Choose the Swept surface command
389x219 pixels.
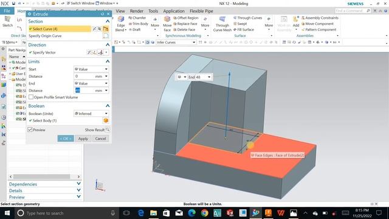[x=240, y=24]
